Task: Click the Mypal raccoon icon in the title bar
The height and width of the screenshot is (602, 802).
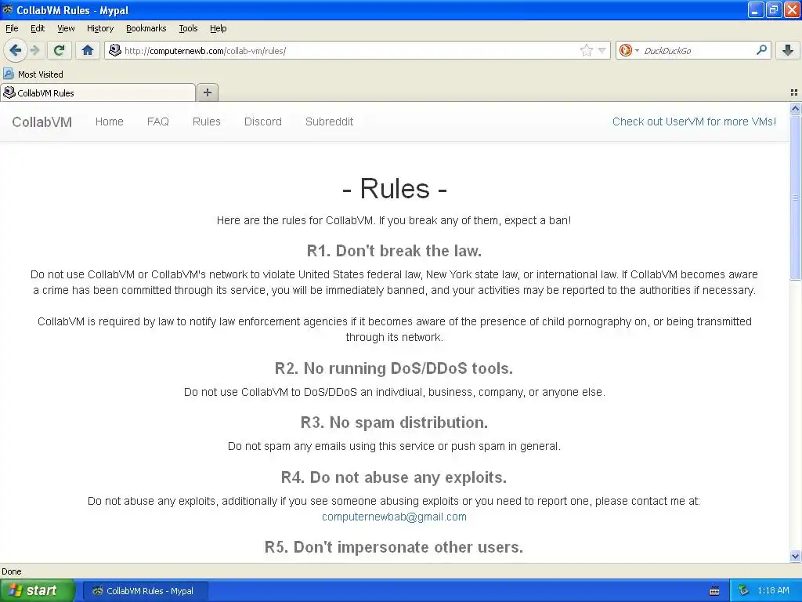Action: tap(8, 9)
